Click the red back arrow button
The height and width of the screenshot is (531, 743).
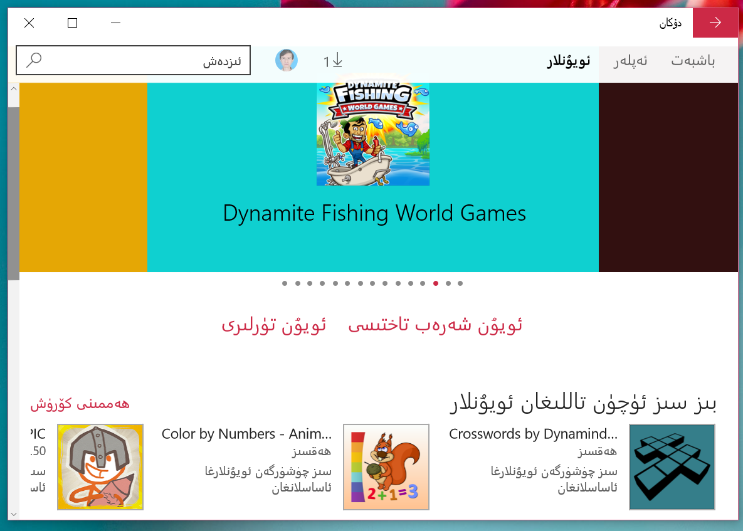715,23
